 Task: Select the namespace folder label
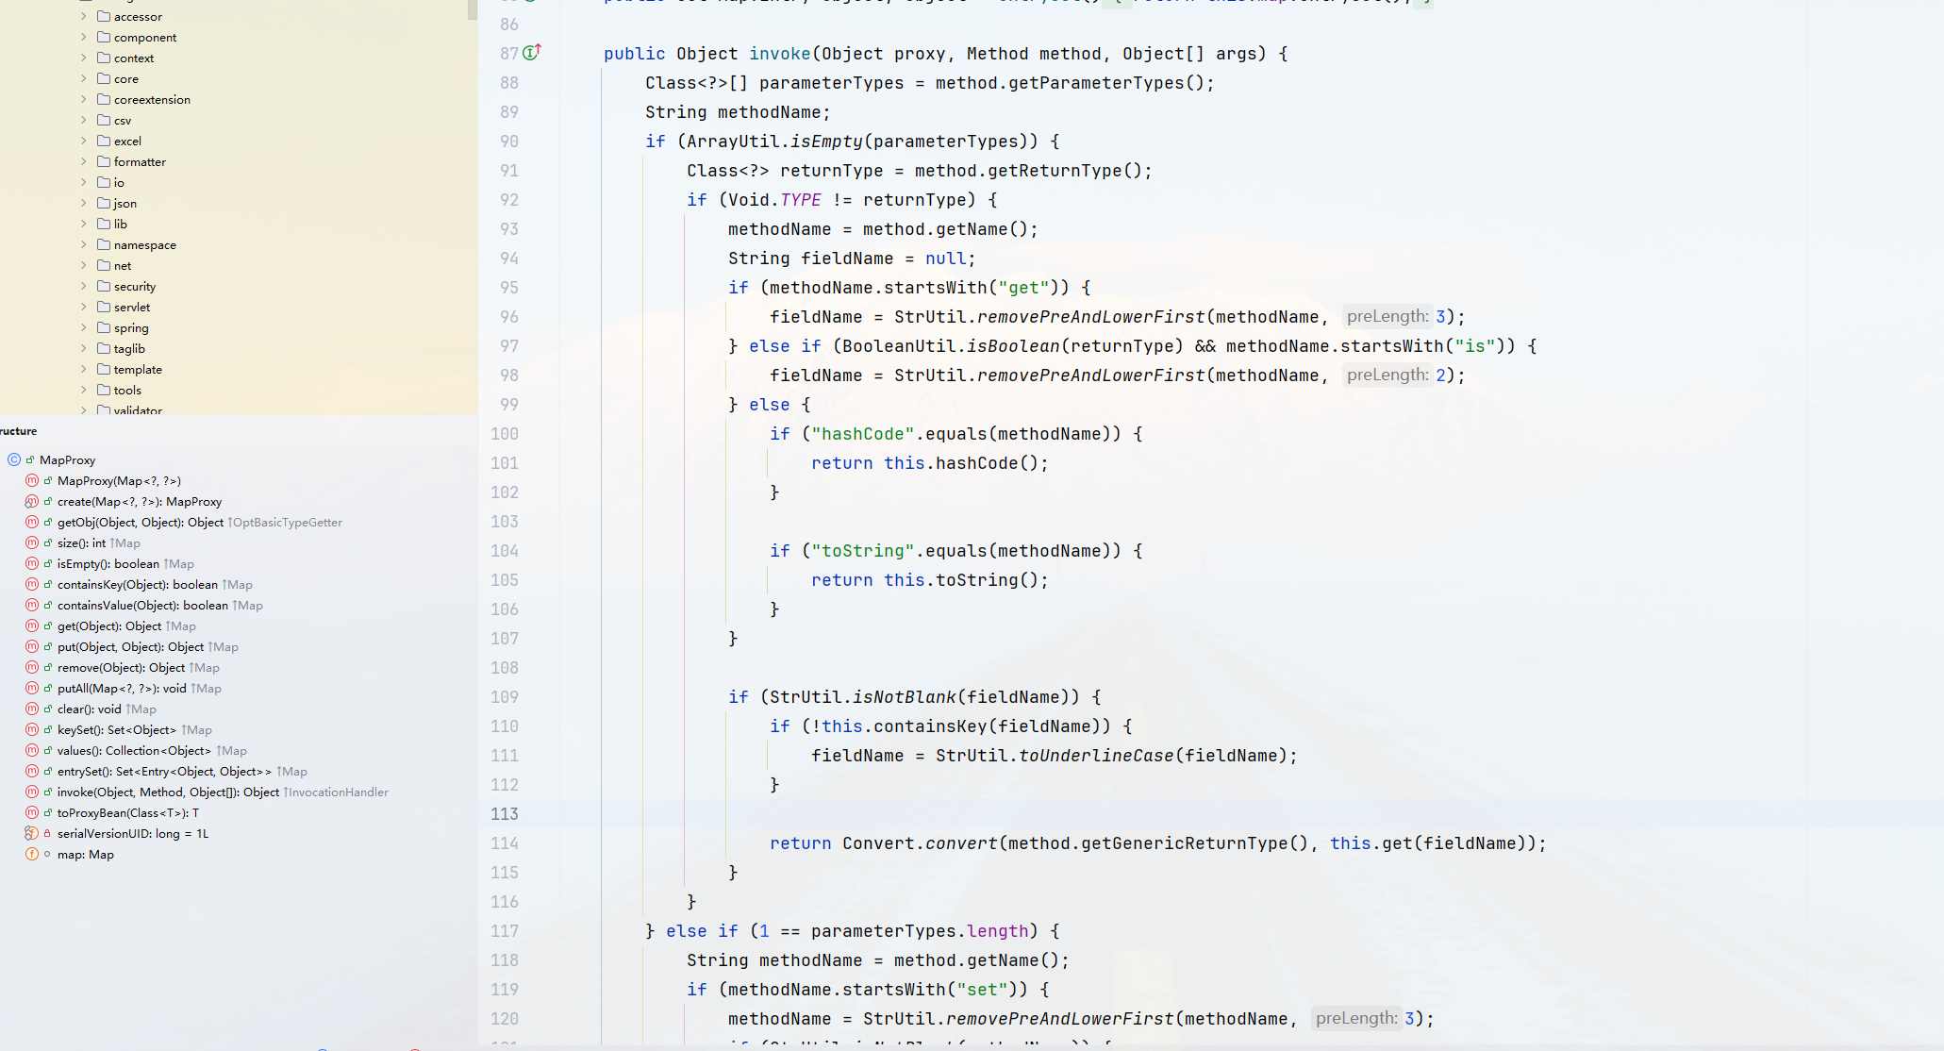144,244
